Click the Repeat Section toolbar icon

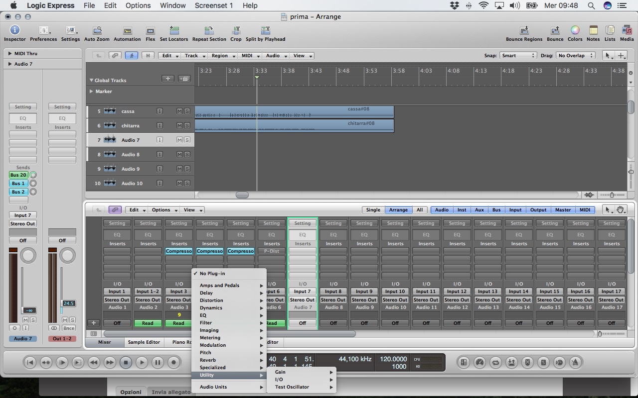[x=209, y=33]
